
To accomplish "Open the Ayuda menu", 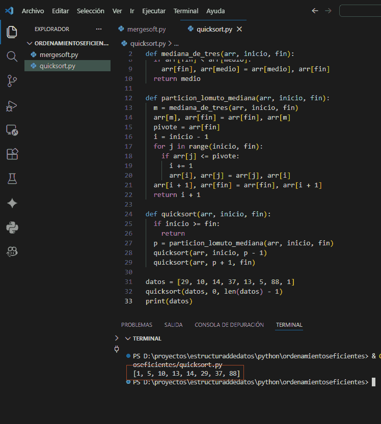I will click(x=215, y=11).
